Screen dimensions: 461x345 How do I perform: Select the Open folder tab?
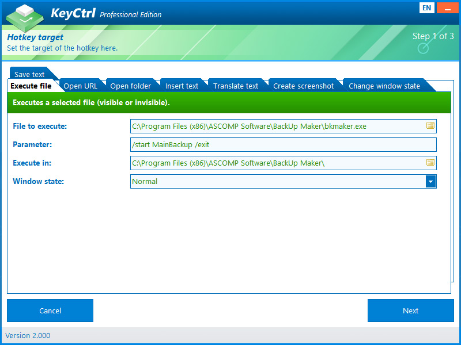coord(131,86)
